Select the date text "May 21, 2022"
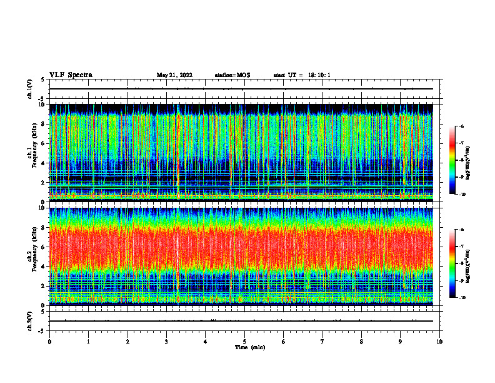Viewport: 495px width, 383px height. click(174, 75)
